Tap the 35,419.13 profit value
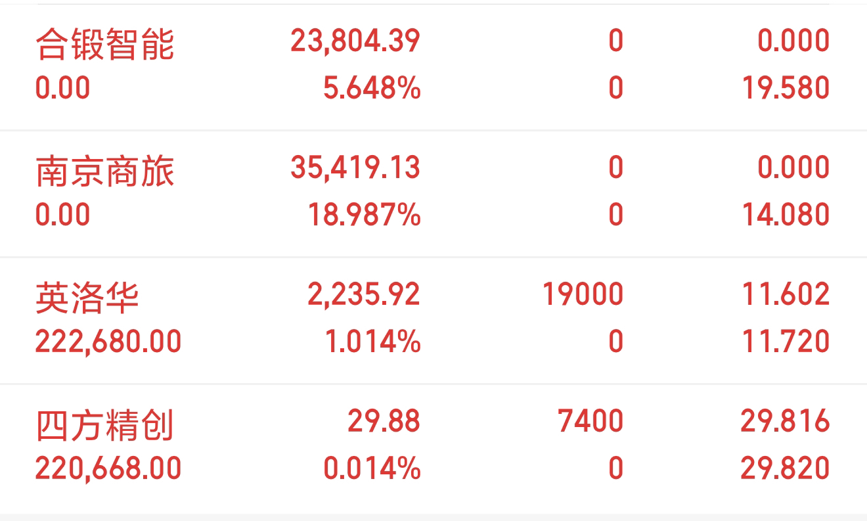867x521 pixels. point(355,168)
